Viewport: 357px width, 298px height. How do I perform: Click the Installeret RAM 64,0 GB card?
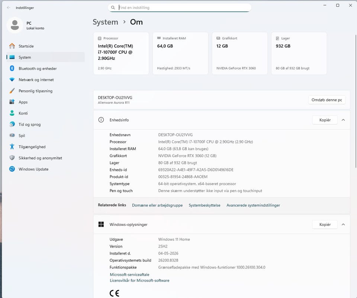(x=180, y=53)
